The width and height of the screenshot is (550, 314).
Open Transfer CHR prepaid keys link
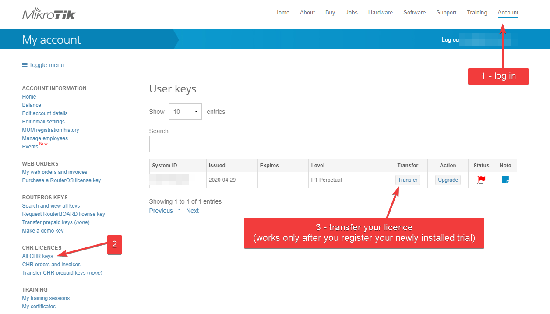click(x=62, y=273)
